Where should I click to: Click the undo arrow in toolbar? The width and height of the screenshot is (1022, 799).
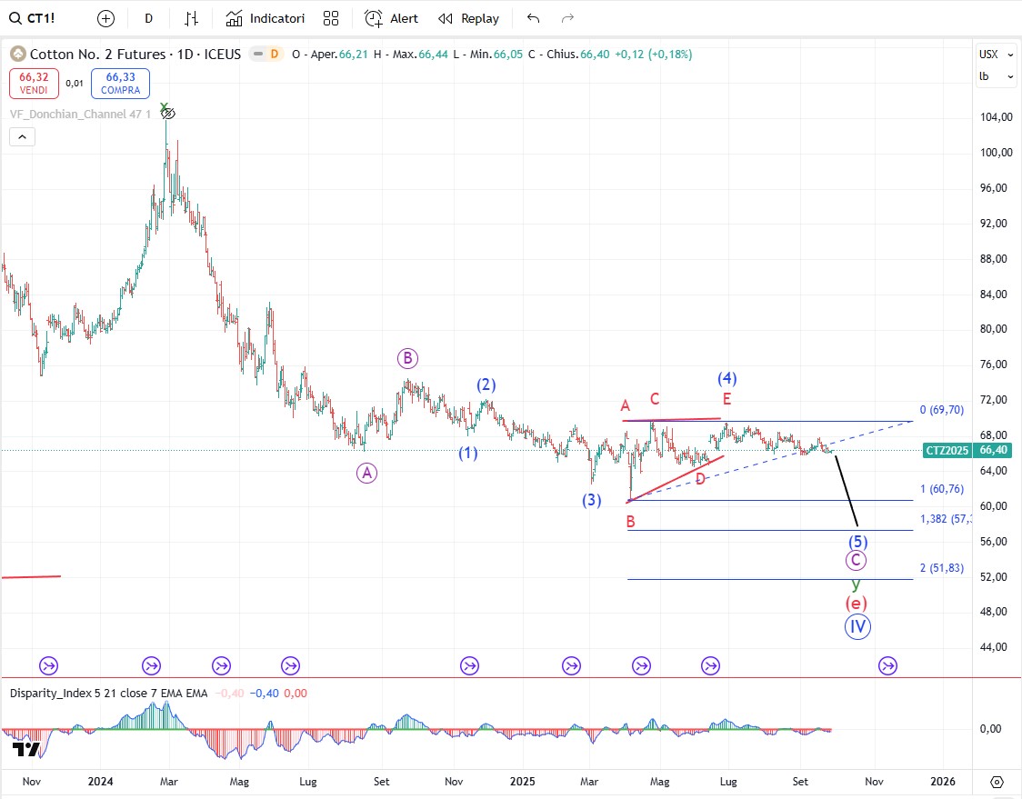click(x=533, y=18)
